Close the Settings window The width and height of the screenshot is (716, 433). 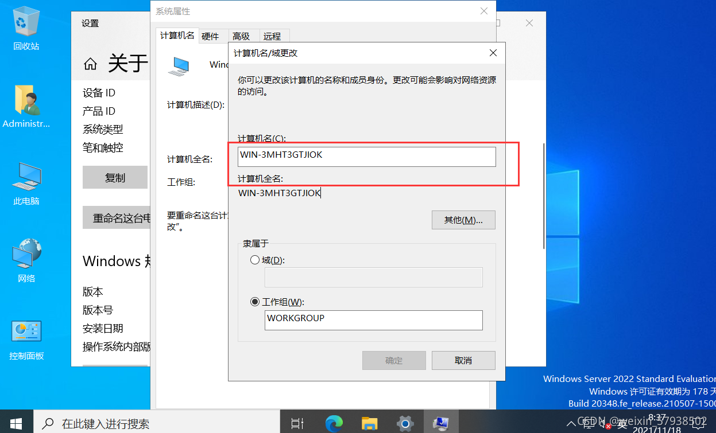(x=530, y=23)
